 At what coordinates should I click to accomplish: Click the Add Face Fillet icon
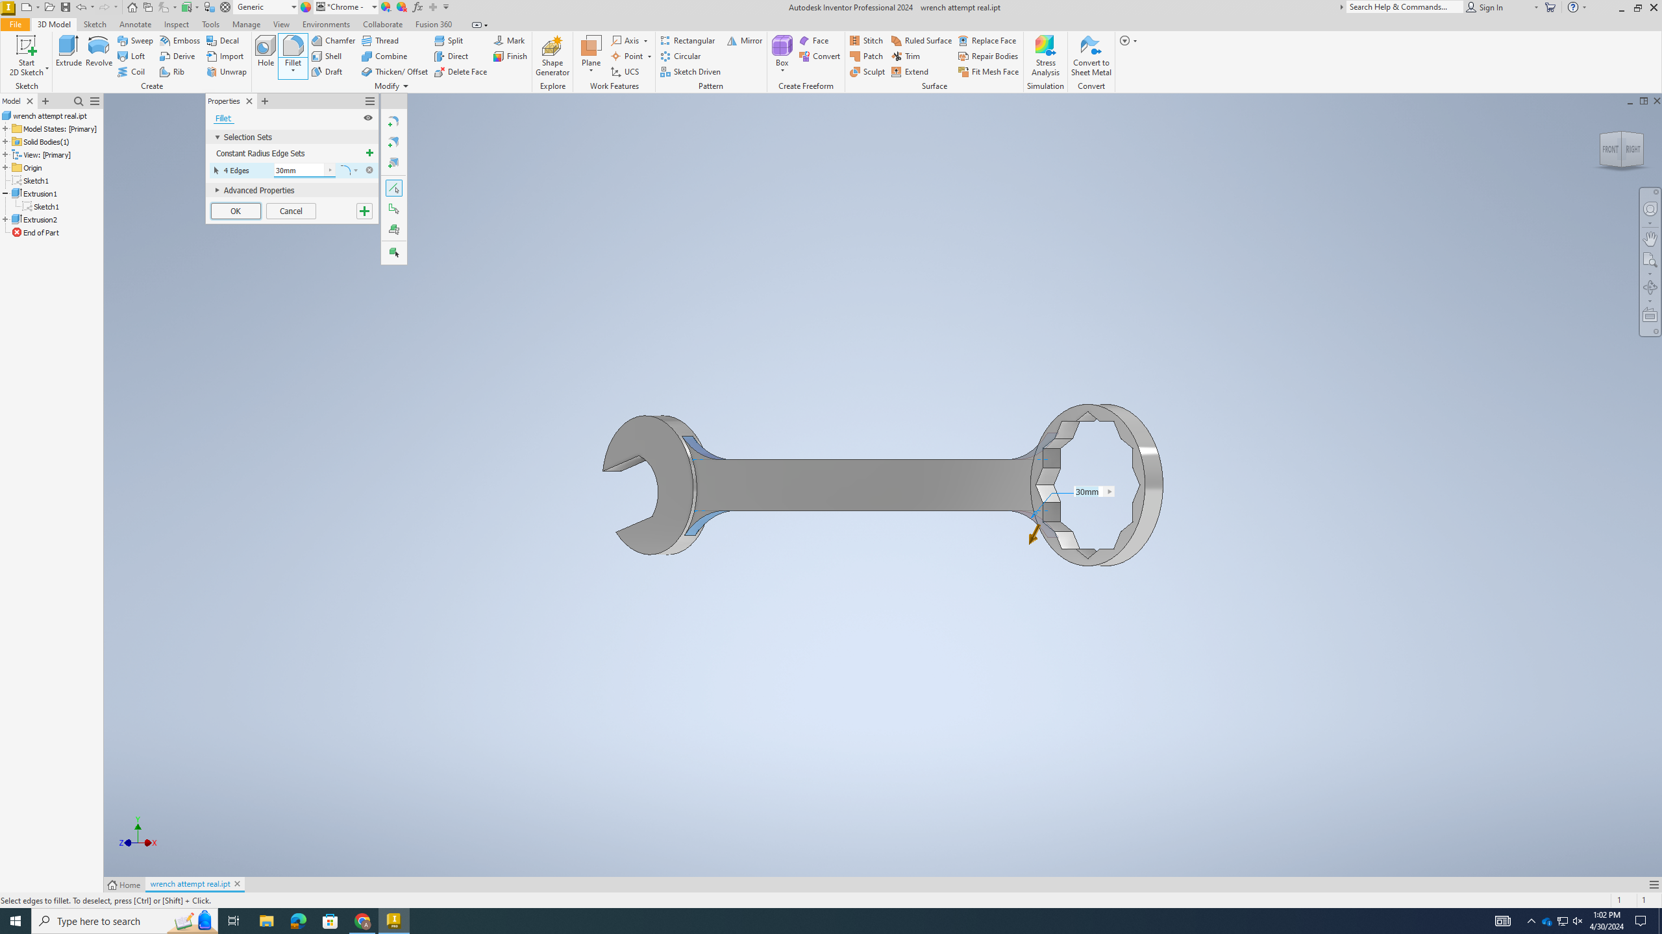393,142
